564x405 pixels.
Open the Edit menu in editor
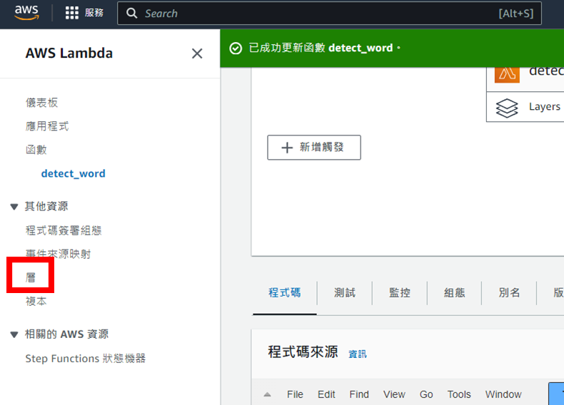326,394
